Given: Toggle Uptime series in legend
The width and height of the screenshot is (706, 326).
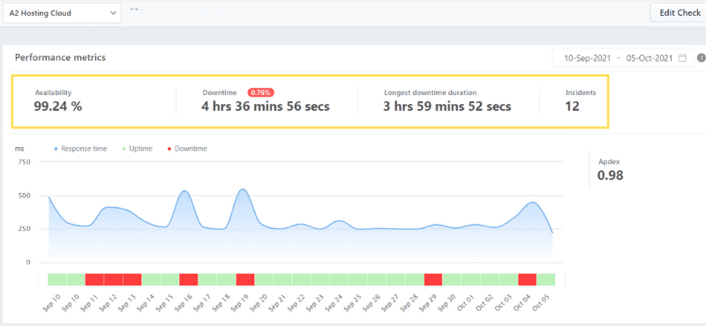Looking at the screenshot, I should click(138, 149).
